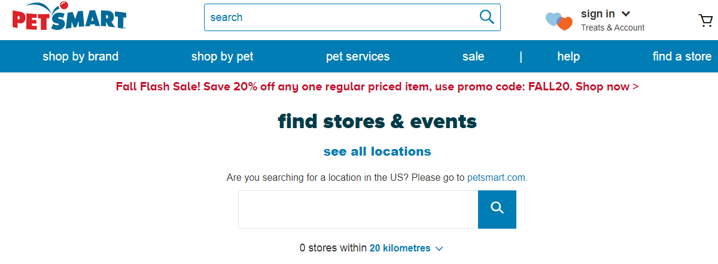
Task: Open the shopping cart
Action: [x=705, y=21]
